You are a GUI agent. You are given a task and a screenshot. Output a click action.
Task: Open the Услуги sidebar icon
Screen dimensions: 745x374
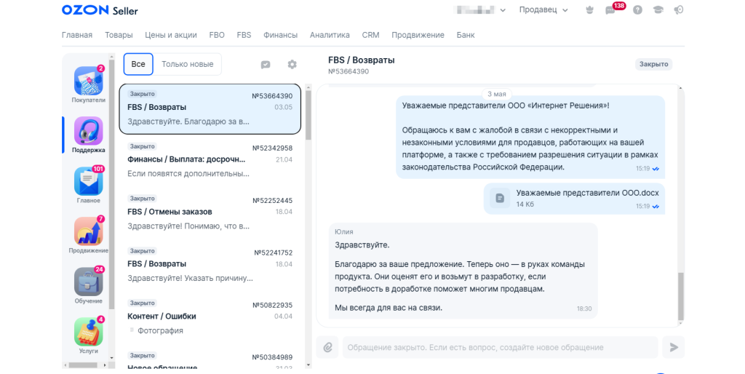point(88,332)
